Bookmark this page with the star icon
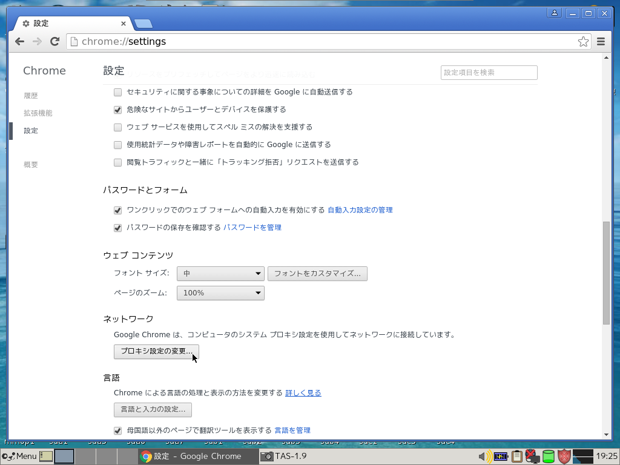The image size is (620, 465). tap(583, 42)
